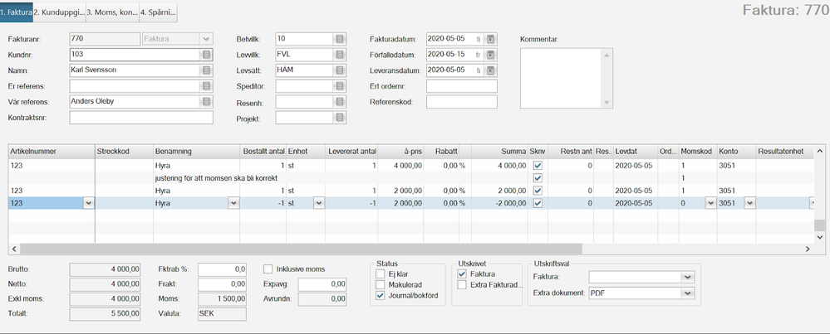Click Levvillk field lookup icon
Screen dimensions: 830x334
click(x=340, y=55)
